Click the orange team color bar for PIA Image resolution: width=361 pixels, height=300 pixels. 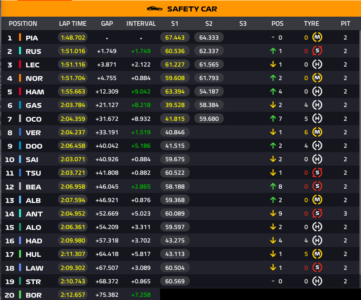20,37
